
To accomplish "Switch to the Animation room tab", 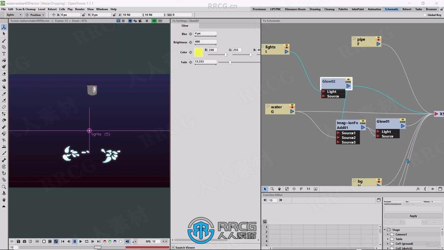I will click(x=374, y=9).
